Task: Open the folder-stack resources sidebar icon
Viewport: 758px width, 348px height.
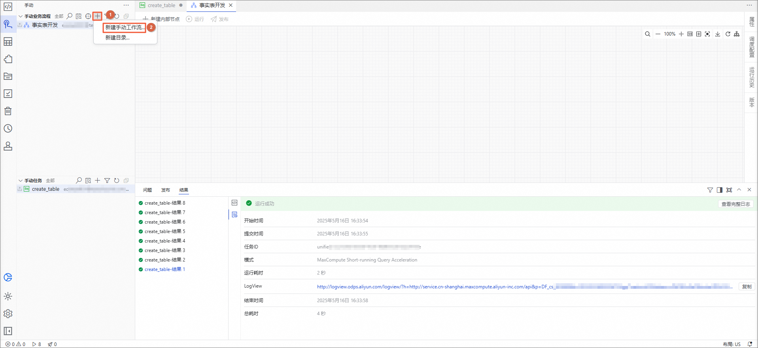Action: pyautogui.click(x=8, y=76)
